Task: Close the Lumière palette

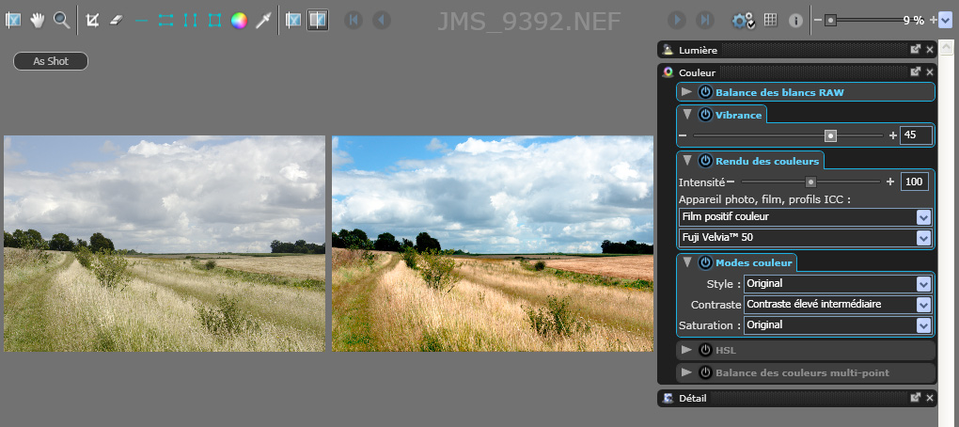Action: click(x=930, y=50)
